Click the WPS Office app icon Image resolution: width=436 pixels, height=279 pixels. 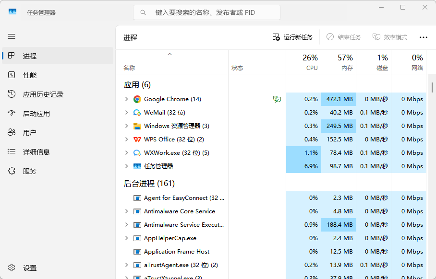(x=137, y=139)
